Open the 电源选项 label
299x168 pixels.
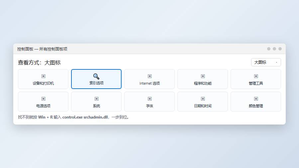(43, 106)
